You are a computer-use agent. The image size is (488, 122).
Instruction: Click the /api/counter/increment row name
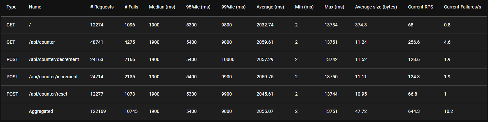coord(53,77)
